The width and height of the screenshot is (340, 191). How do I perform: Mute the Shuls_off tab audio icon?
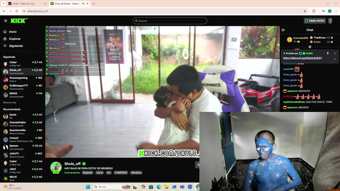coord(83,4)
